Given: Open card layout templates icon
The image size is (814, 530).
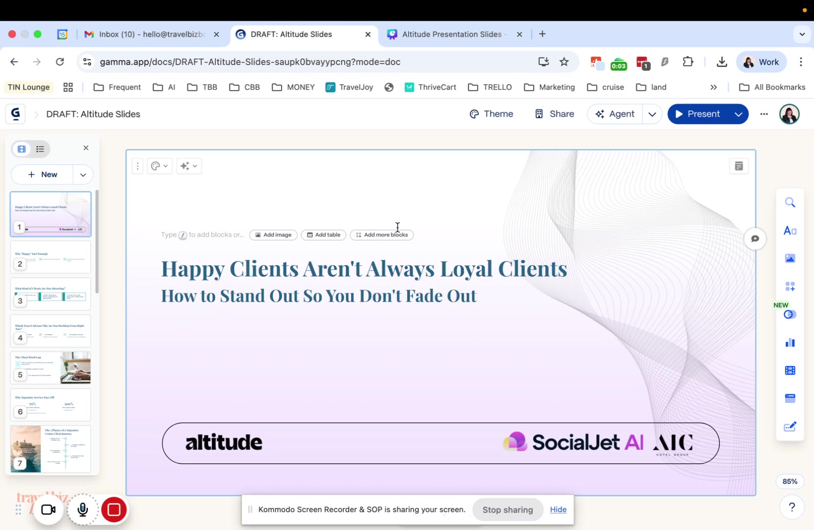Looking at the screenshot, I should (789, 398).
